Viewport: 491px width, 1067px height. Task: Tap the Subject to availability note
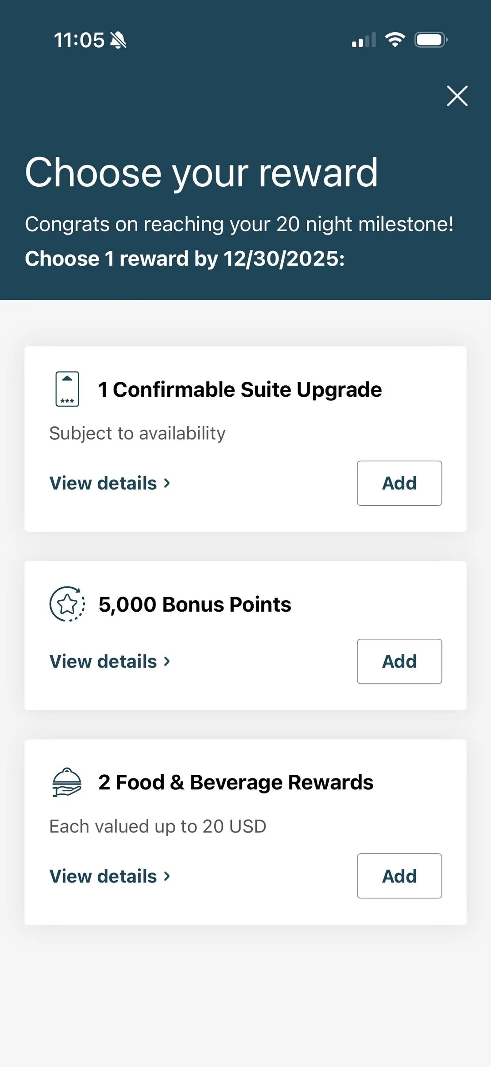(x=137, y=433)
